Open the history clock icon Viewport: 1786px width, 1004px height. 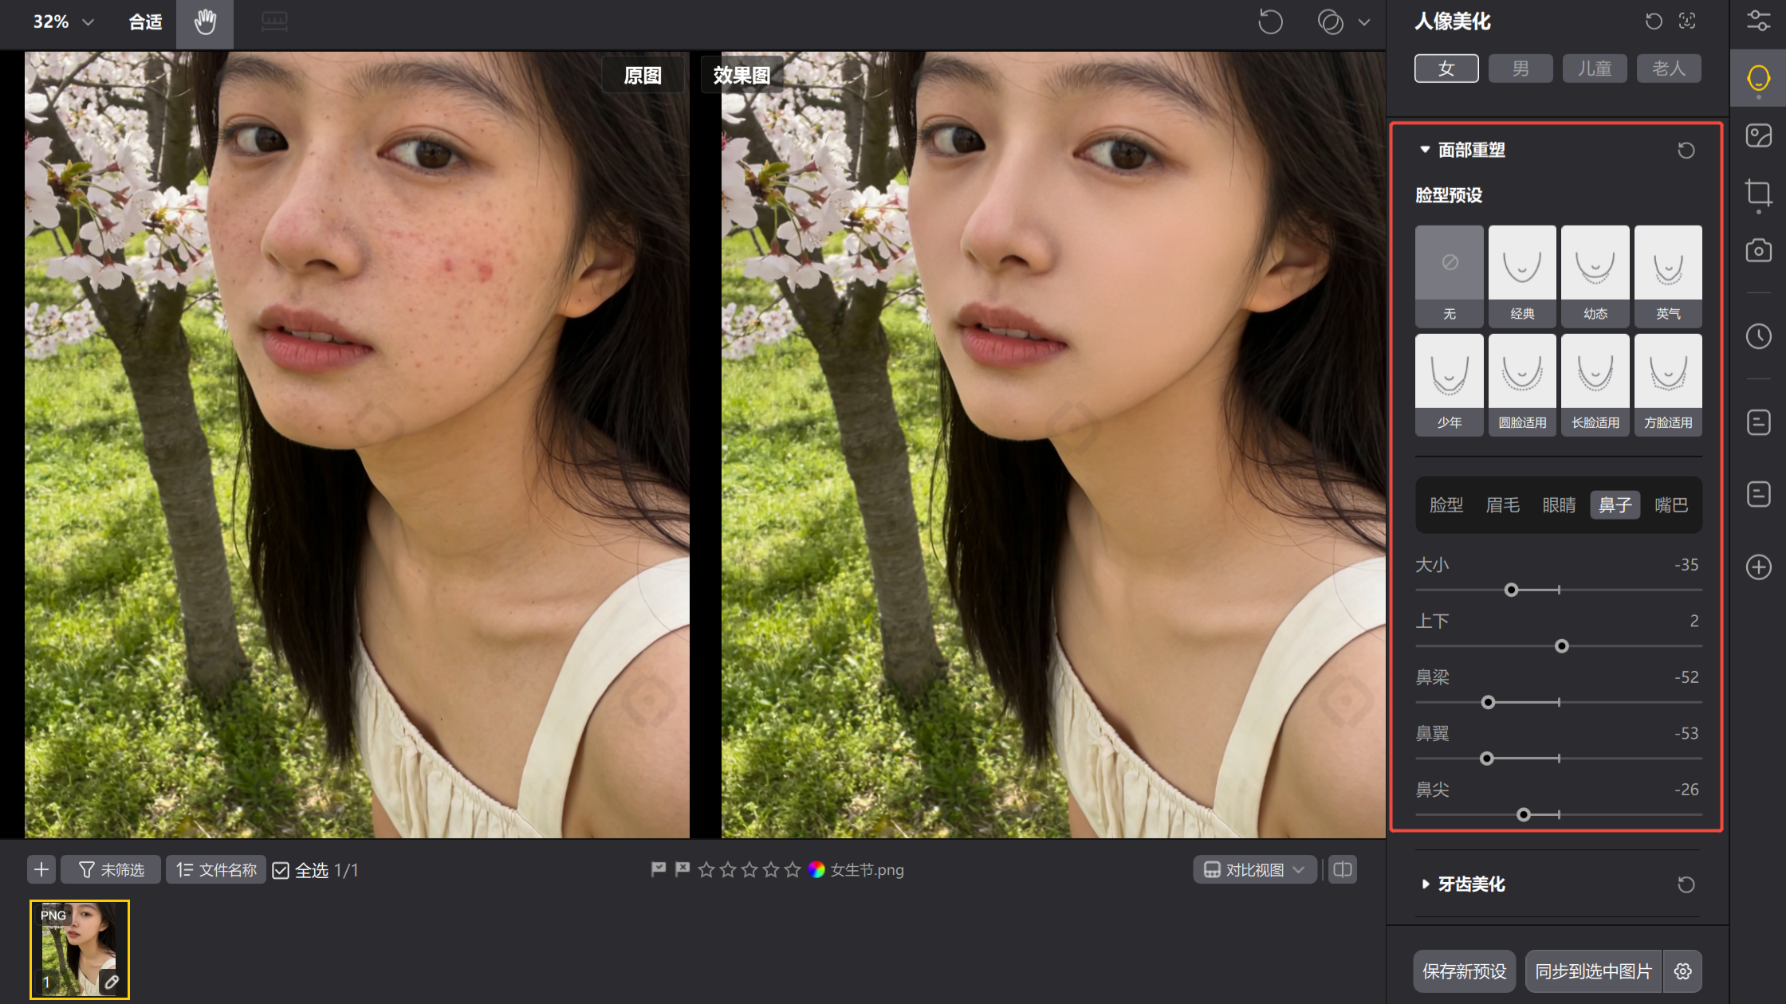pyautogui.click(x=1758, y=336)
